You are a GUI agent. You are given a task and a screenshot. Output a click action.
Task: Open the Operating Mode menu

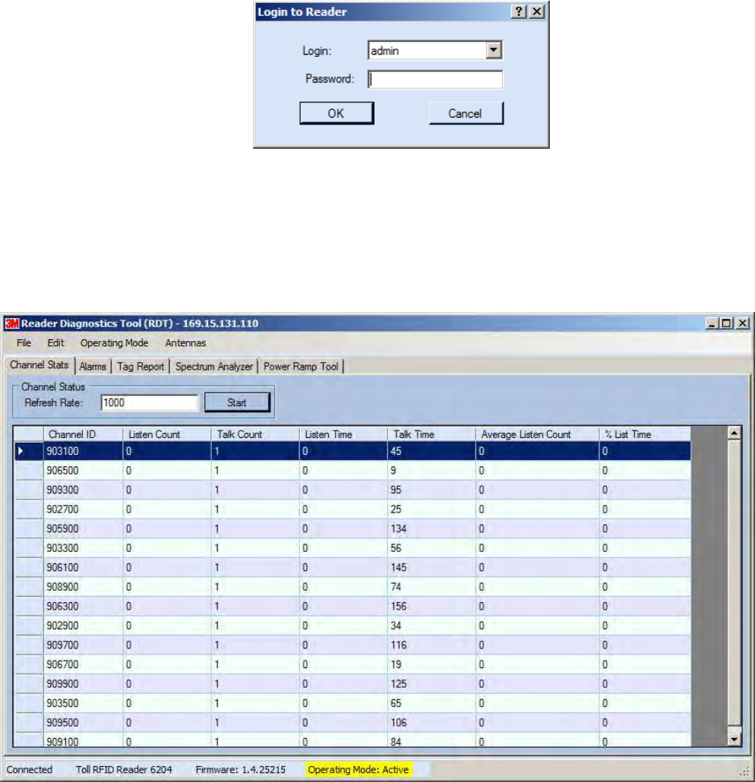pos(114,342)
